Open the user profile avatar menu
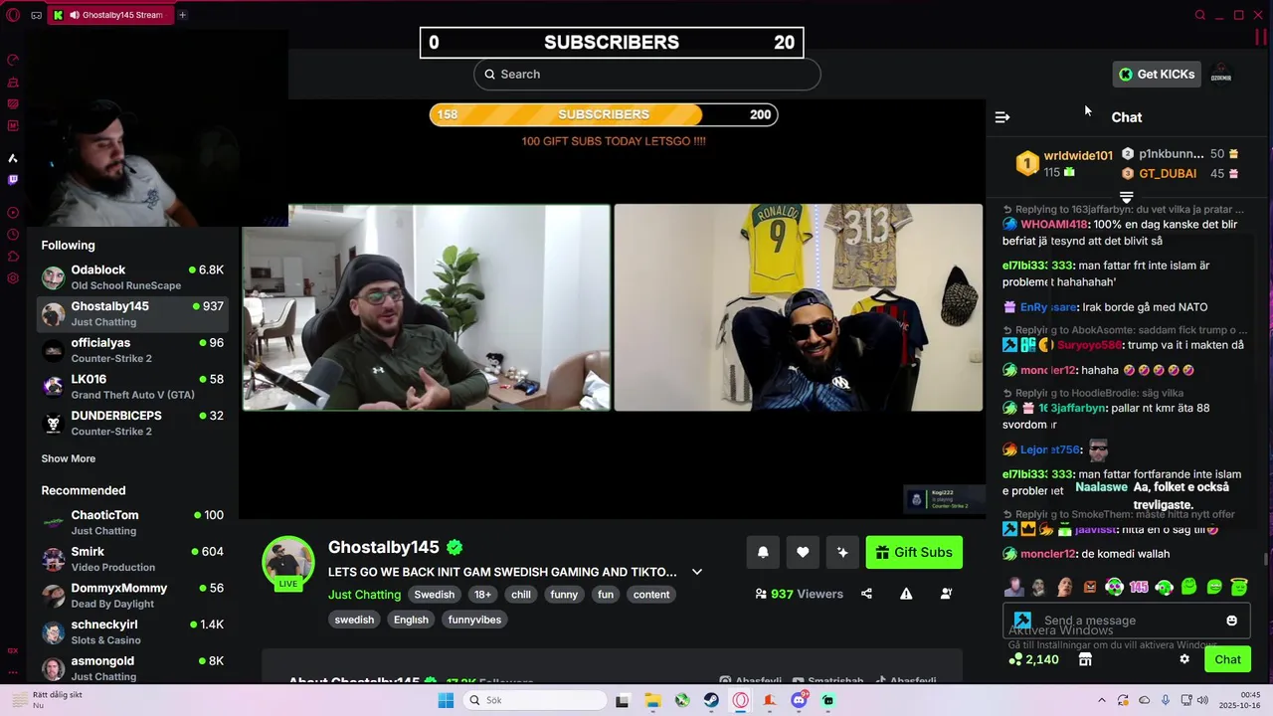The height and width of the screenshot is (716, 1273). 1221,75
